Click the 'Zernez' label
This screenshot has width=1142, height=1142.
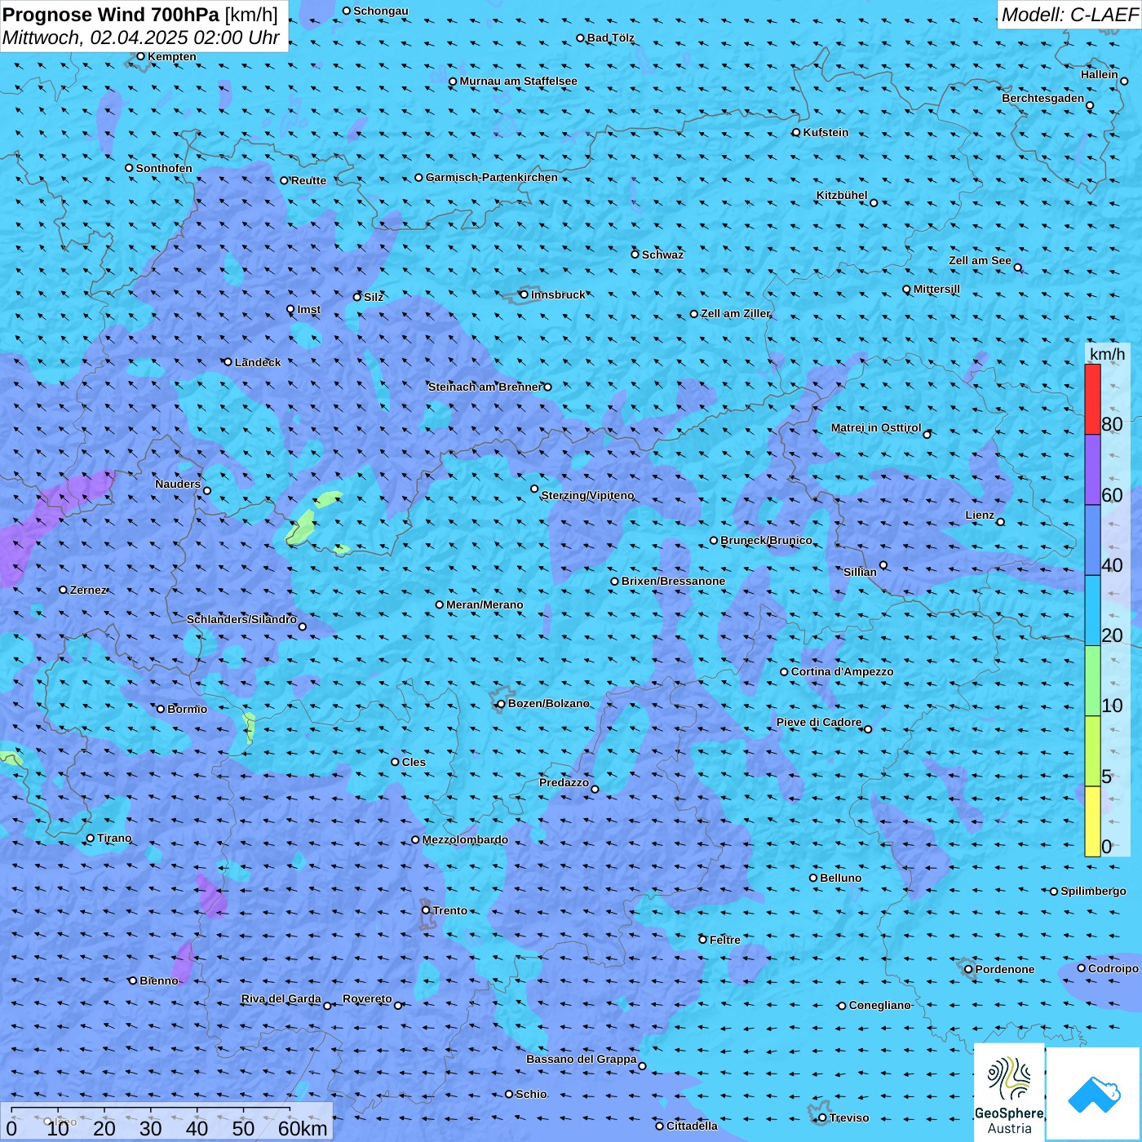tap(88, 590)
